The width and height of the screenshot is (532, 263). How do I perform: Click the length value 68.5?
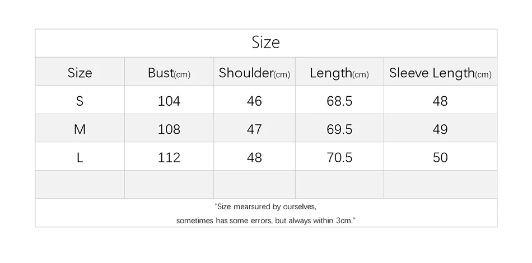click(x=339, y=101)
